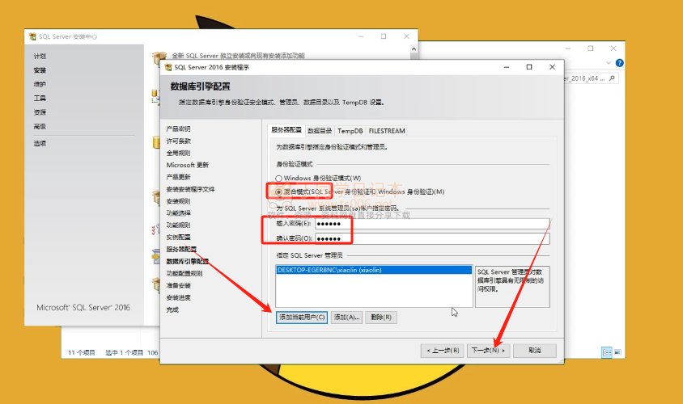683x404 pixels.
Task: Click 安装规则 step in setup sidebar
Action: click(x=178, y=201)
